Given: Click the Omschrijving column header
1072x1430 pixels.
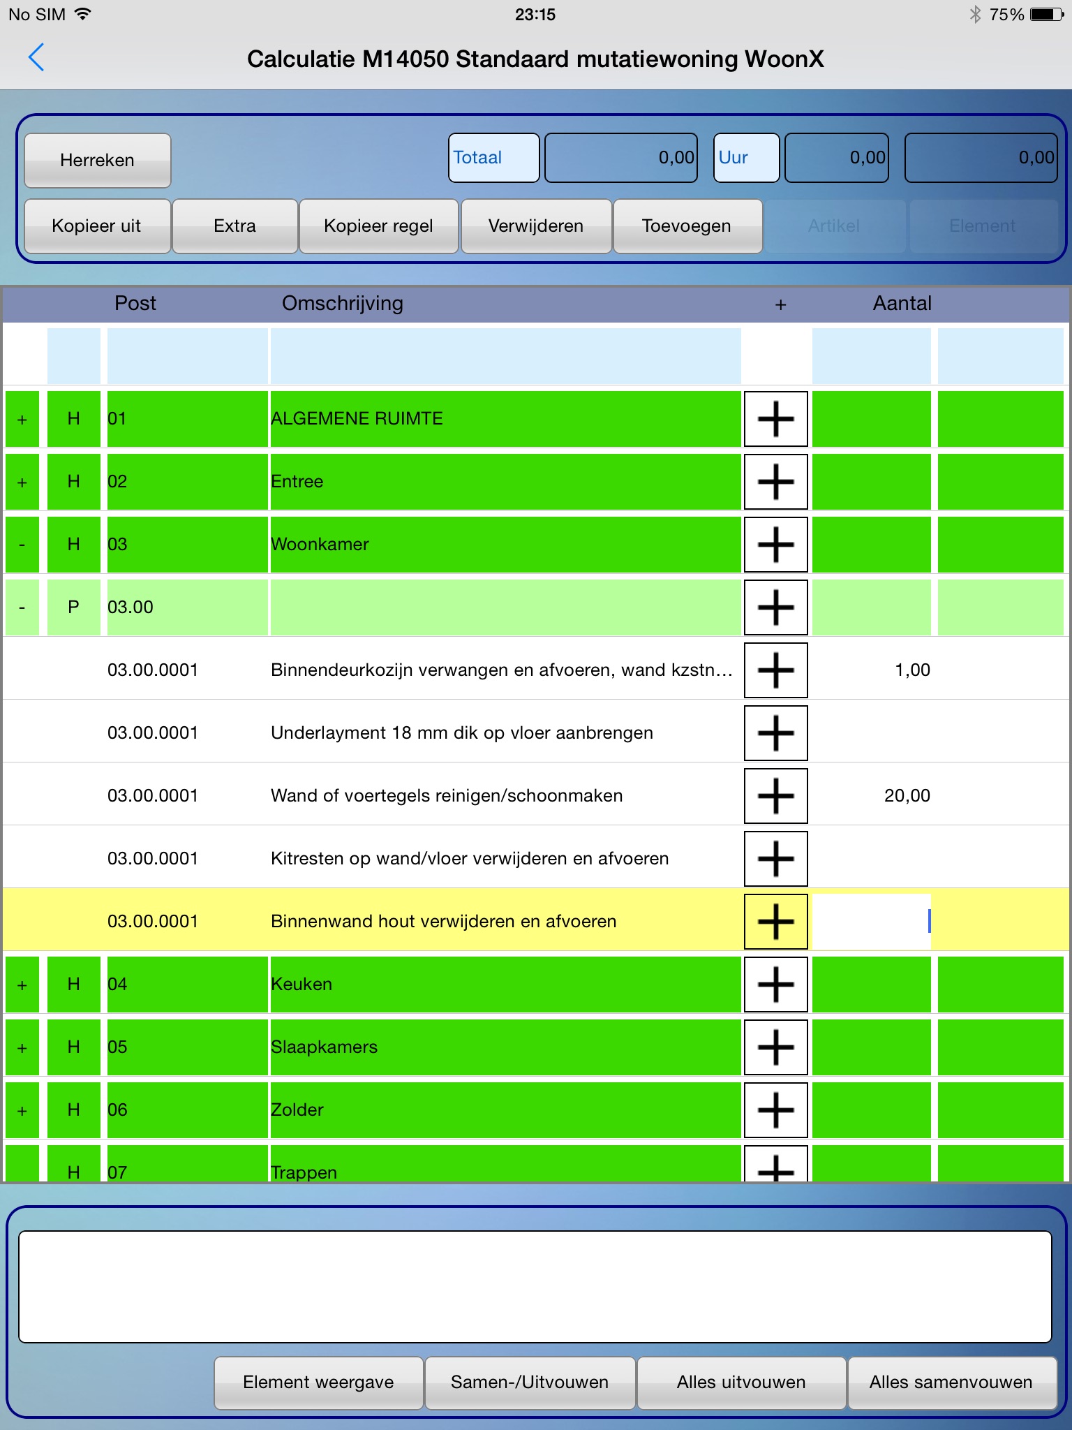Looking at the screenshot, I should click(343, 304).
